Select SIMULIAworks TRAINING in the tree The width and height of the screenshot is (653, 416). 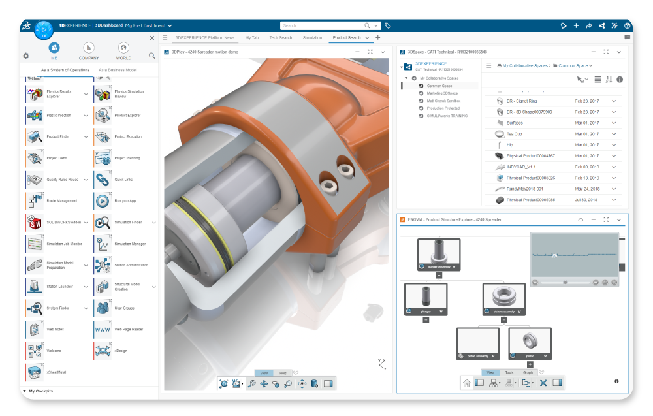click(x=447, y=116)
